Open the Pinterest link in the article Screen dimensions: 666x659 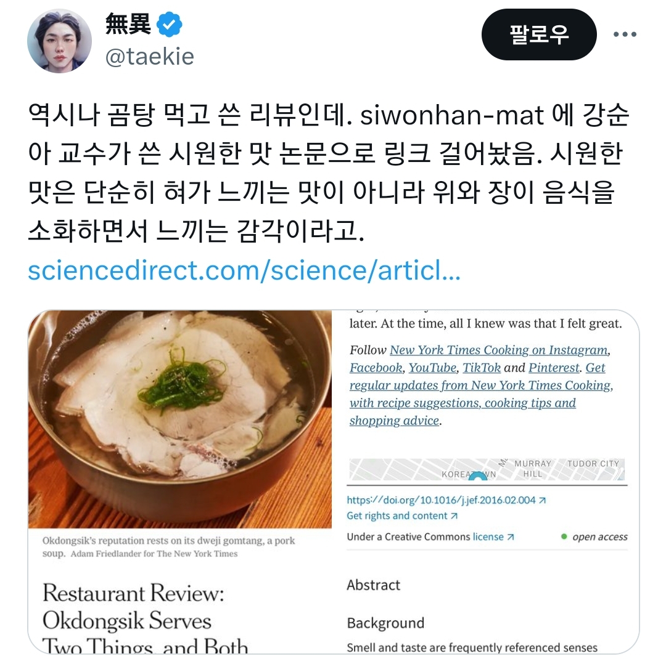click(x=554, y=368)
